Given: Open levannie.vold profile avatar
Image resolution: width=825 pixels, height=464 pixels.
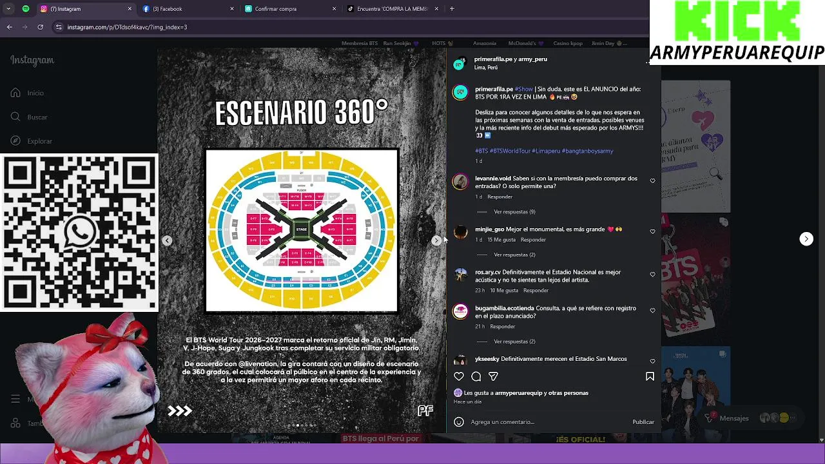Looking at the screenshot, I should (x=460, y=182).
